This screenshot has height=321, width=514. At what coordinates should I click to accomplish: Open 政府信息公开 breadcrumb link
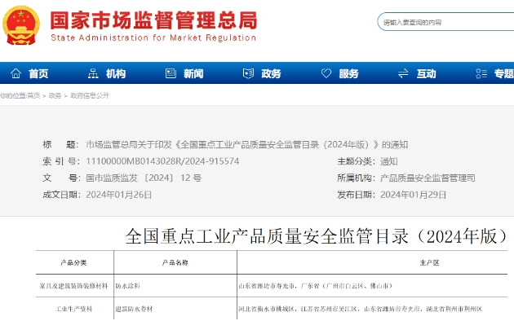pyautogui.click(x=90, y=95)
